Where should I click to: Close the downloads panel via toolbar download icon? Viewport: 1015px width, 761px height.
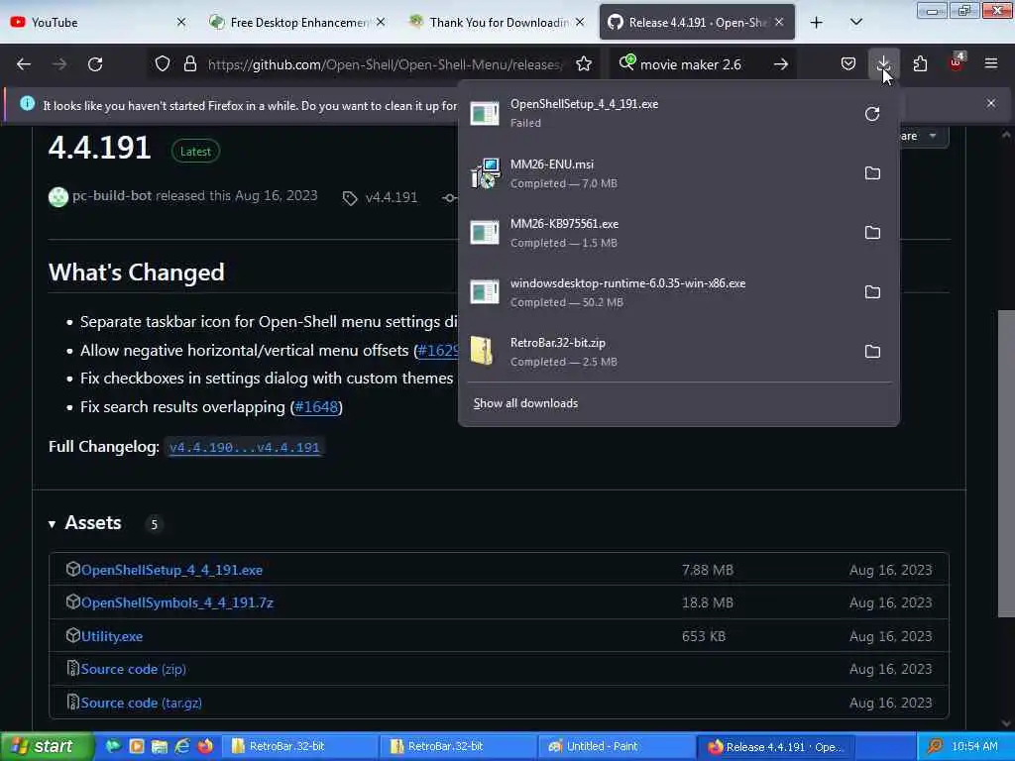point(883,64)
